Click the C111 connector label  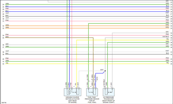tap(97, 79)
